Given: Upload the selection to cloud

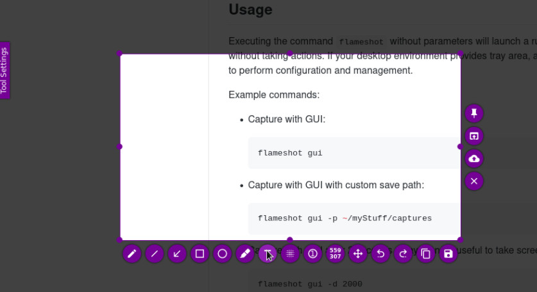Looking at the screenshot, I should pyautogui.click(x=474, y=159).
